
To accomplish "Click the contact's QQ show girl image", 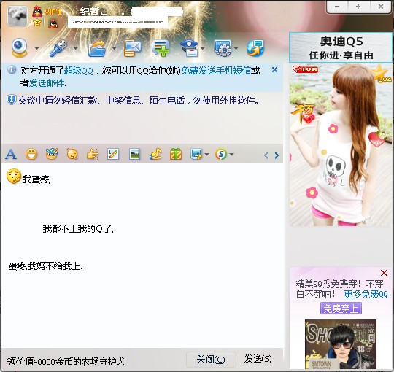I will (x=341, y=144).
